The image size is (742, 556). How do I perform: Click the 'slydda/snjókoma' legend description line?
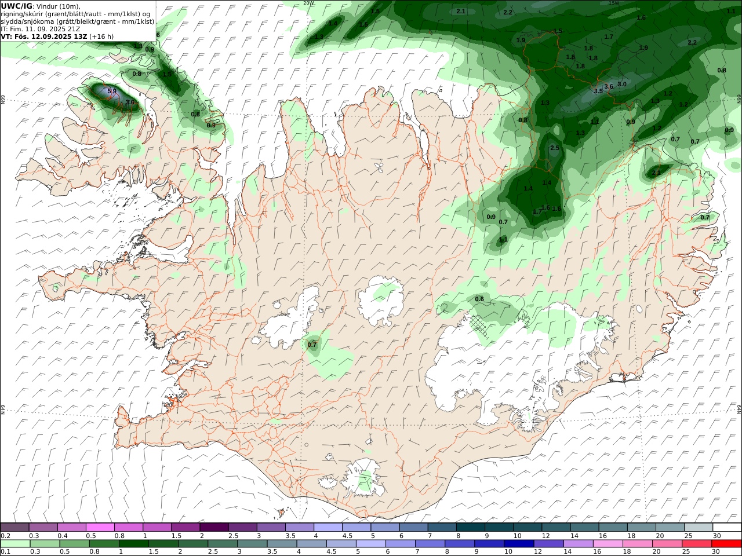point(78,21)
